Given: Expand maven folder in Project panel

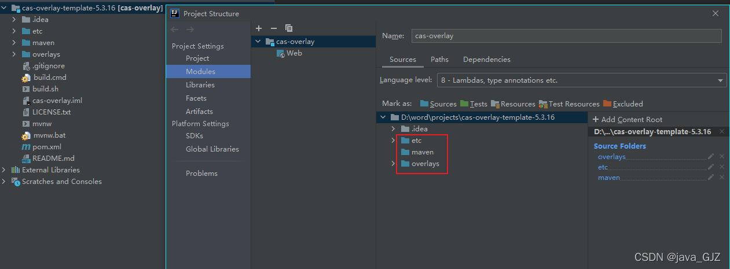Looking at the screenshot, I should point(14,43).
